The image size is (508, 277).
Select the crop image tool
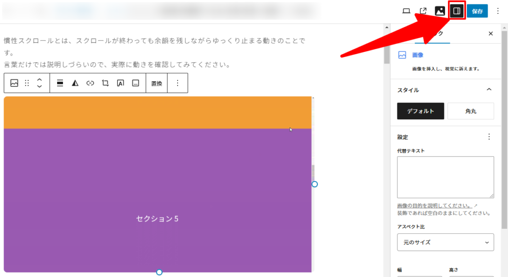[105, 83]
